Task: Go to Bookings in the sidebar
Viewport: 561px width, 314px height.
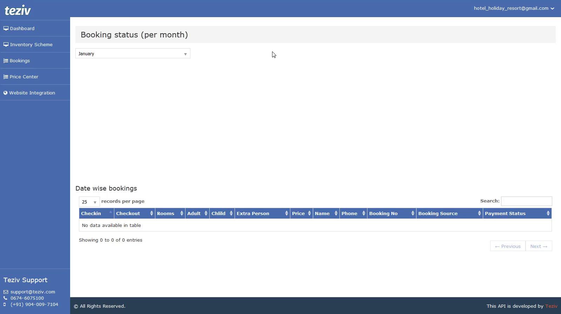Action: [x=35, y=60]
